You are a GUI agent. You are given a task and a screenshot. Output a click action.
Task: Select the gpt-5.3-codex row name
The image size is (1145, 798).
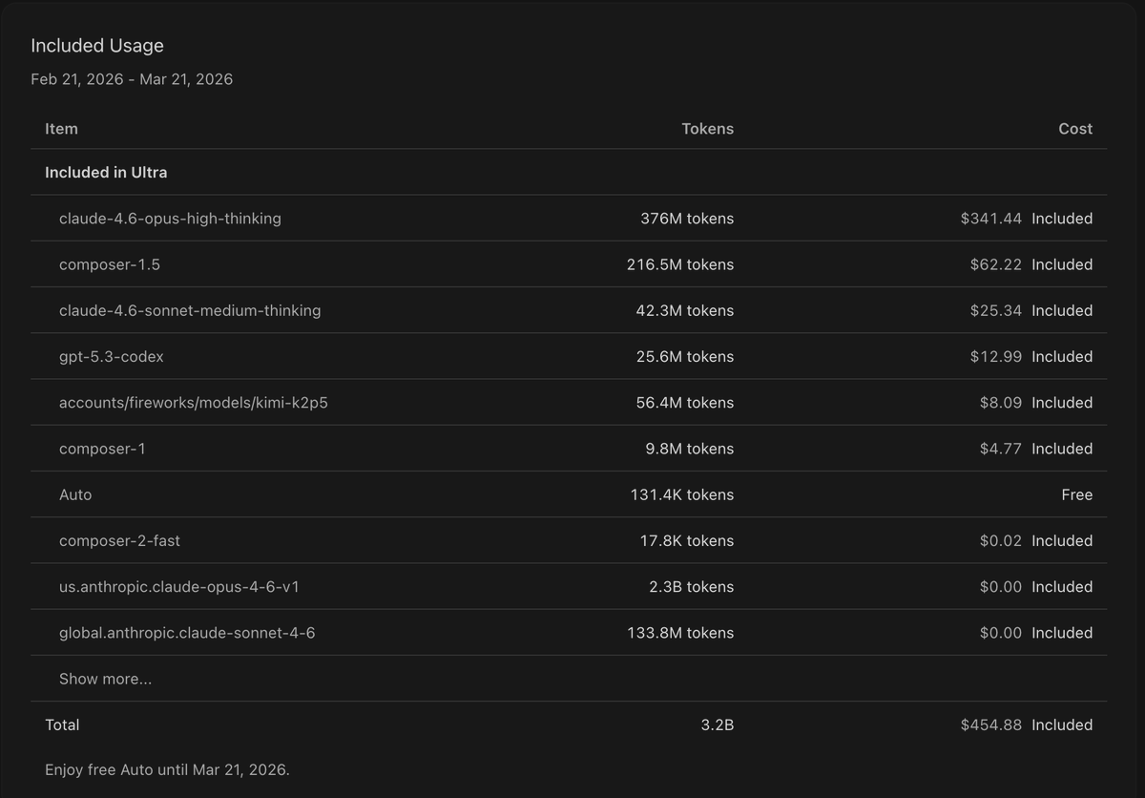112,356
